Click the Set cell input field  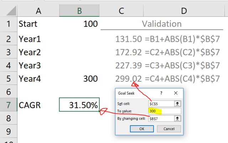(x=161, y=104)
